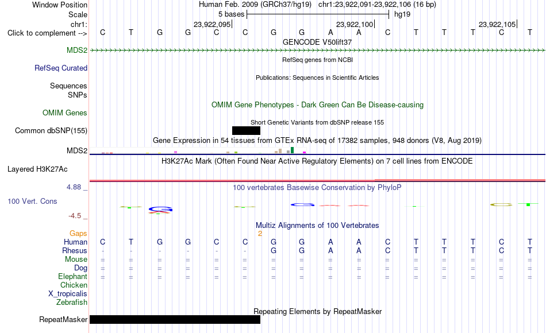
Task: Click the 4.88 PhyloP upper scale value
Action: (74, 187)
